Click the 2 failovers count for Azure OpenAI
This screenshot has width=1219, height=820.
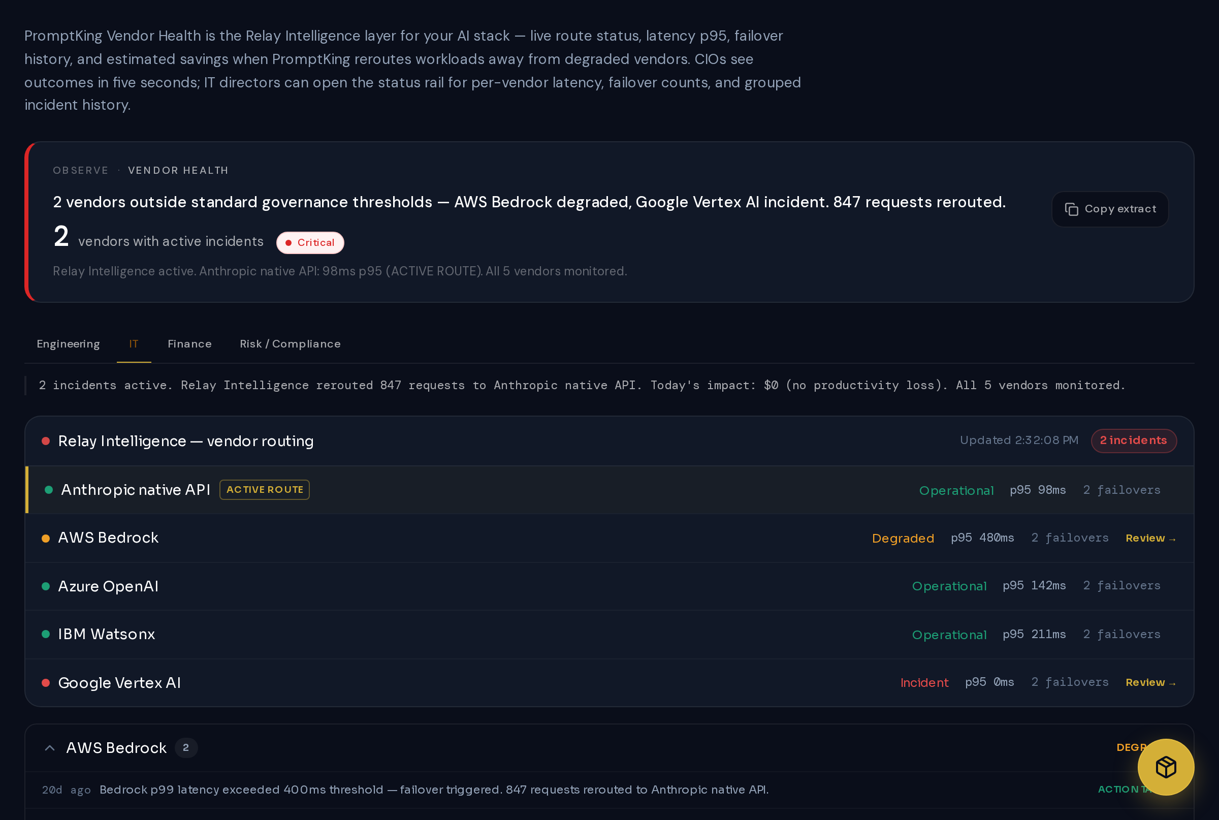coord(1121,586)
